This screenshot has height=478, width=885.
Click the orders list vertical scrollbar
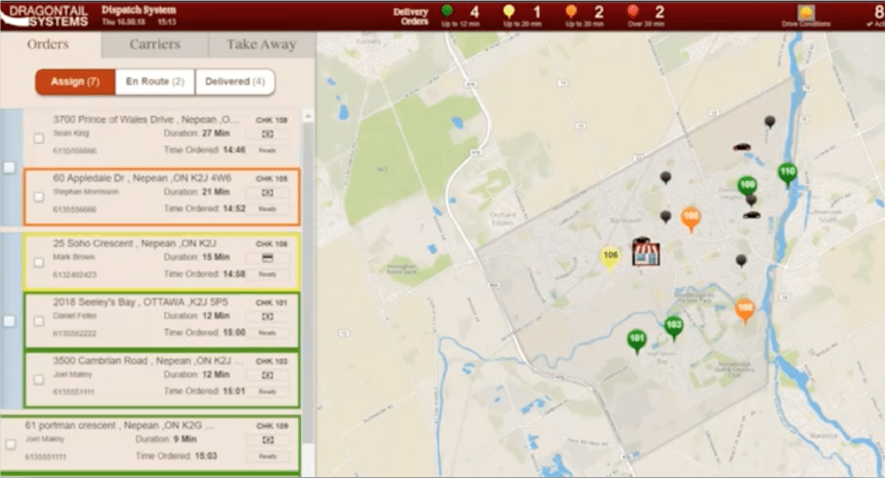(x=307, y=264)
